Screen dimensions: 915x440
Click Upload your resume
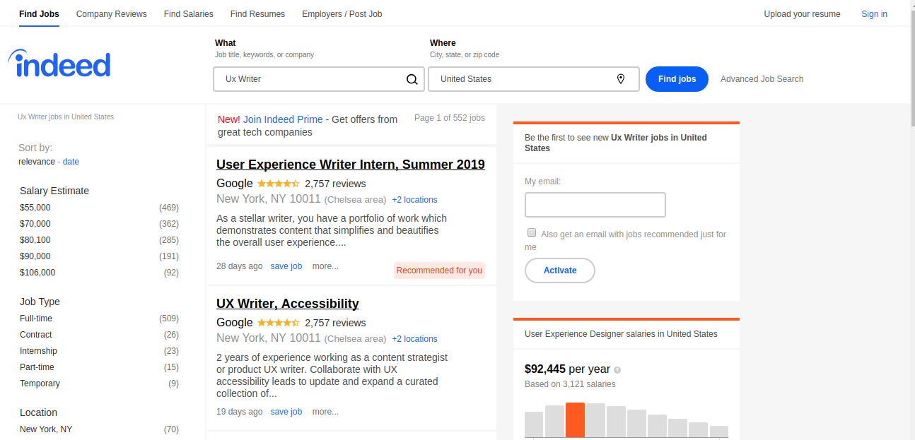(802, 14)
